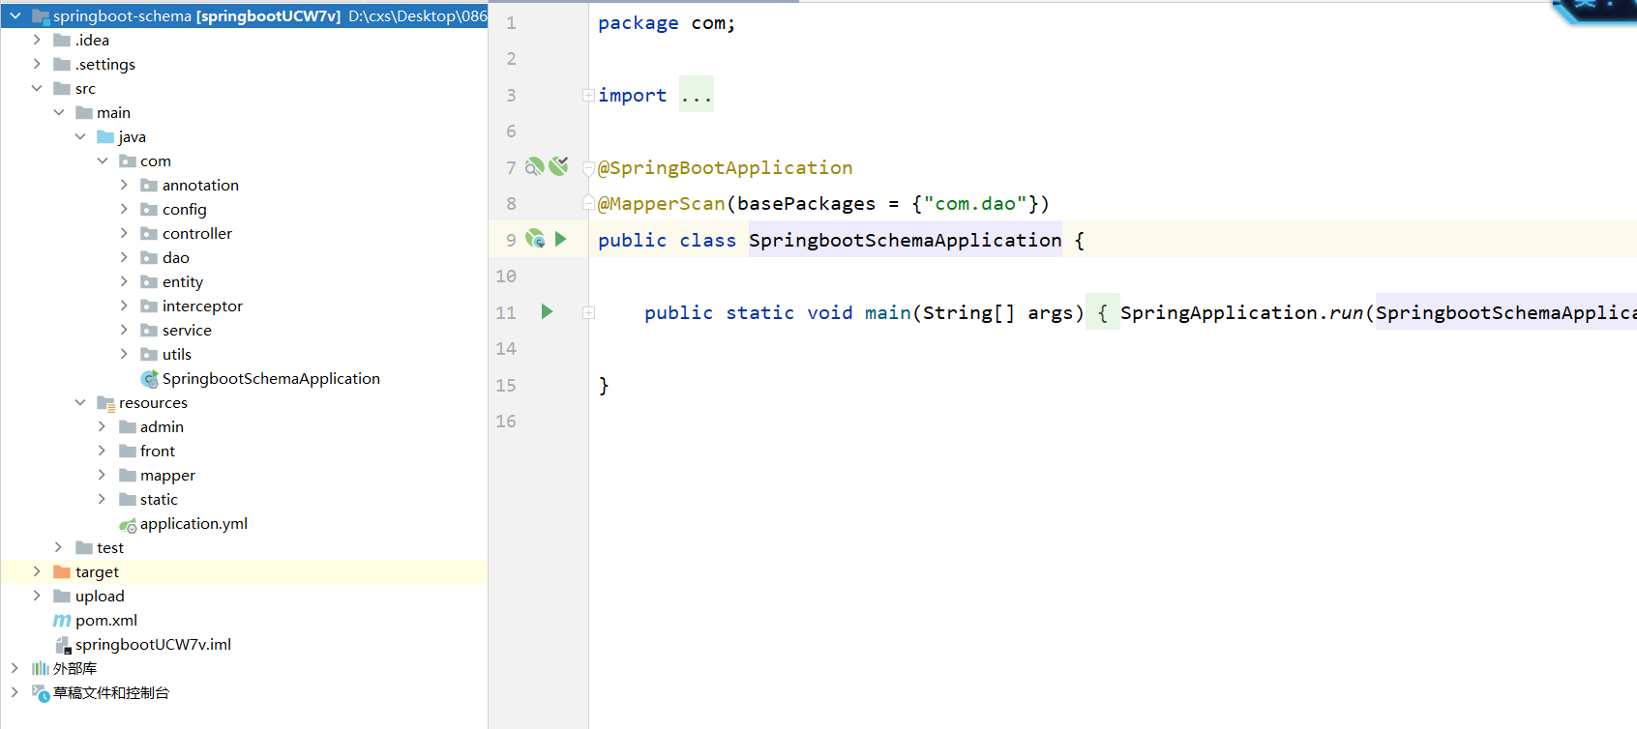Click the blue java source folder icon
1637x729 pixels.
tap(105, 137)
